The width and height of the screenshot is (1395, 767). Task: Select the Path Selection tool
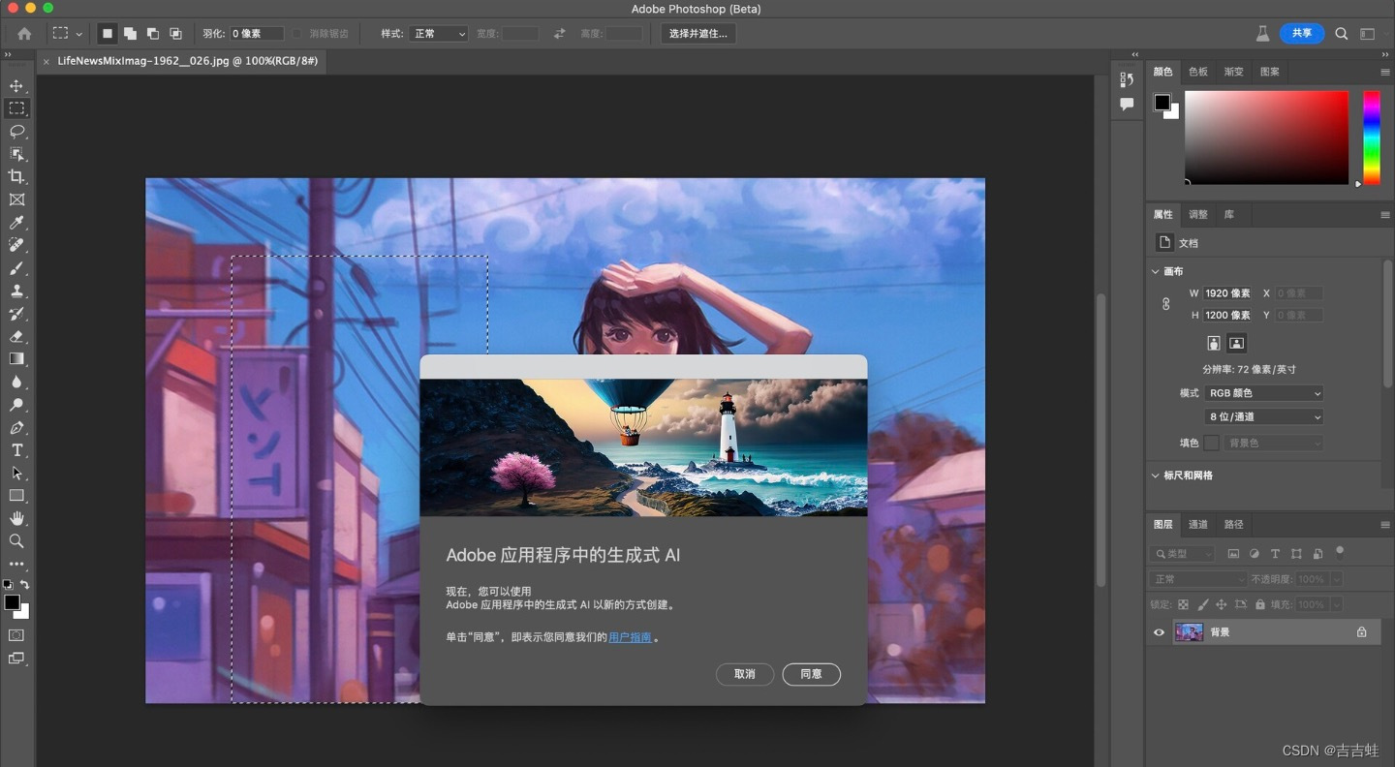coord(16,473)
